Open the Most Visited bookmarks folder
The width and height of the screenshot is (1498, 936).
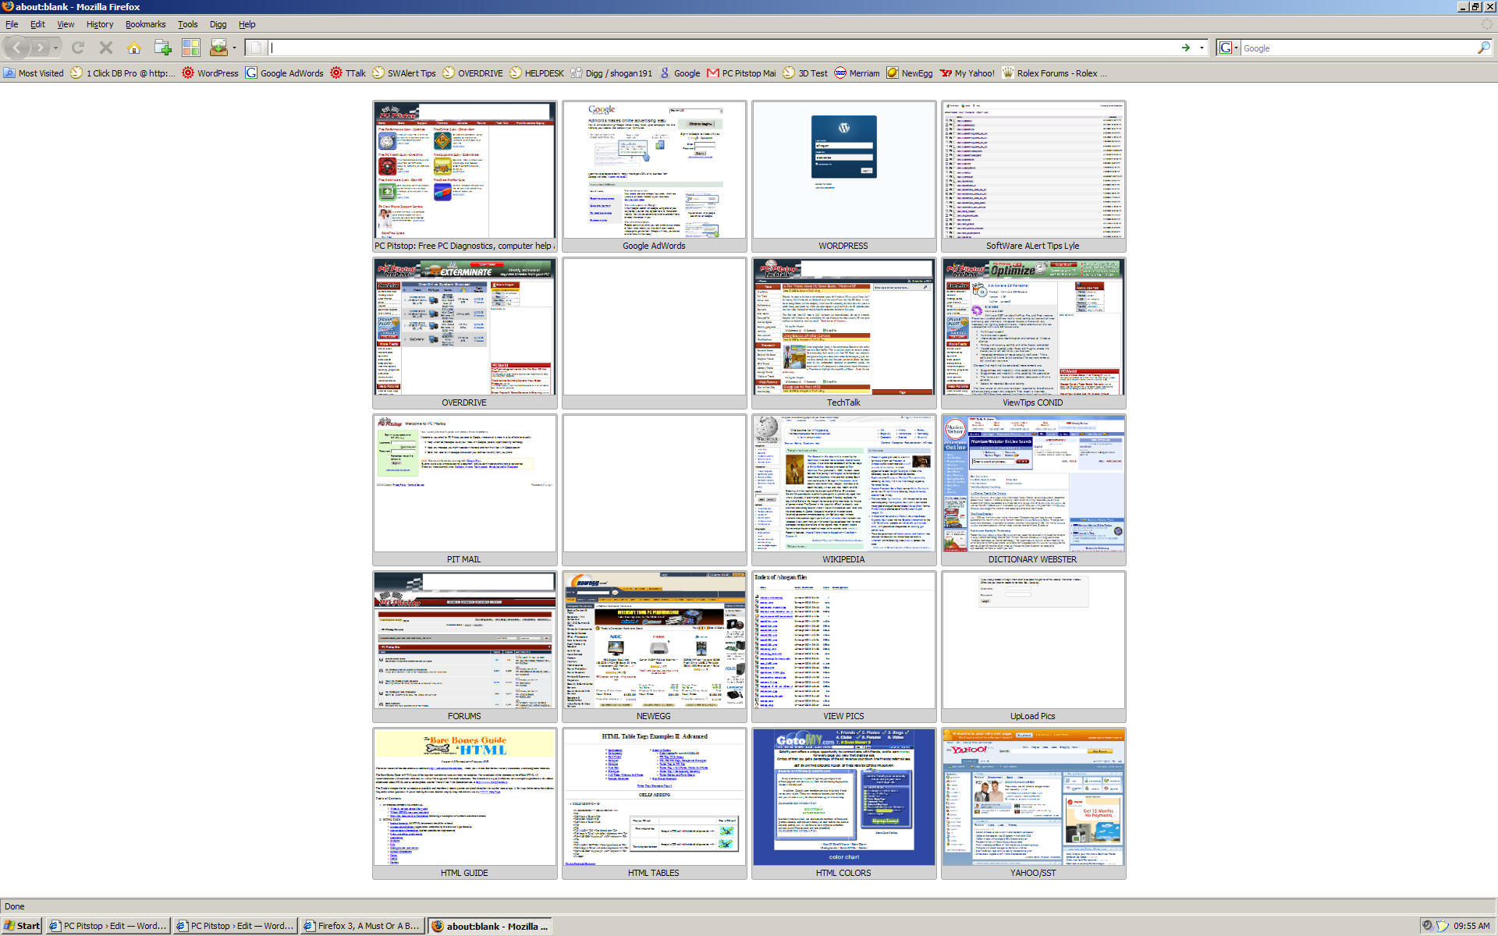click(34, 73)
